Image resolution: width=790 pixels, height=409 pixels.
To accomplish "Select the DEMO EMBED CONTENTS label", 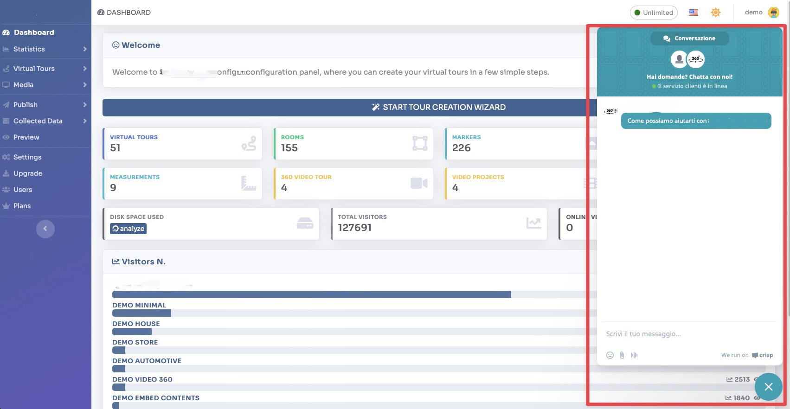I will point(156,398).
